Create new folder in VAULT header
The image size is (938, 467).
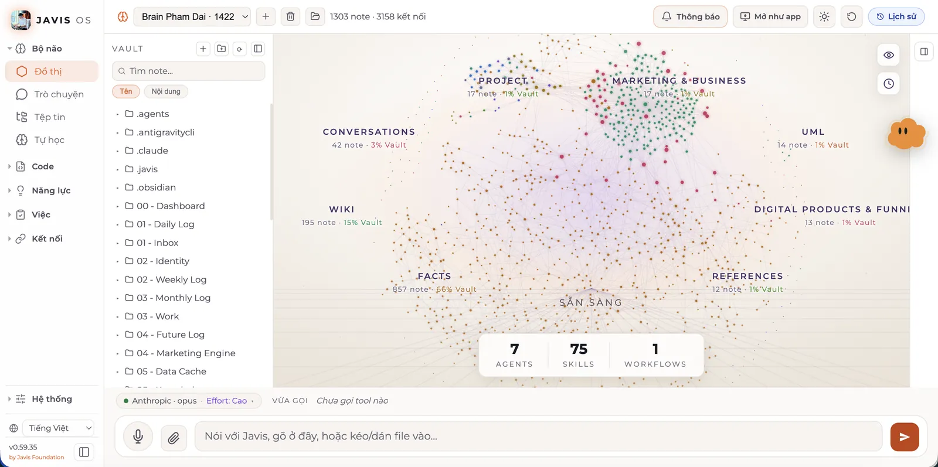pos(221,49)
